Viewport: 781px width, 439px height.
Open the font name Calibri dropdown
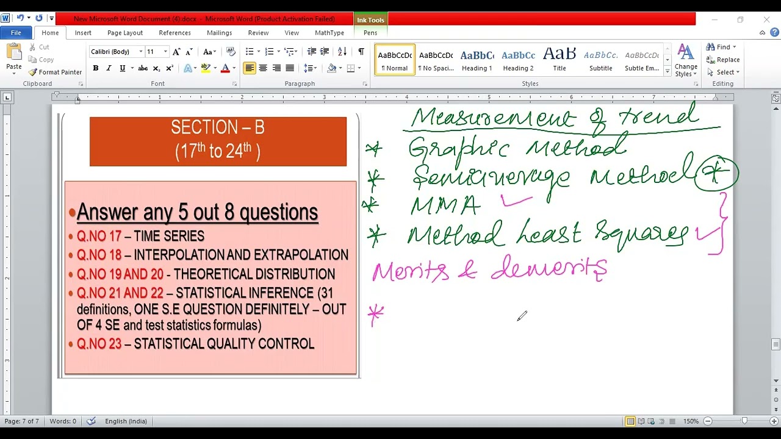[x=141, y=52]
